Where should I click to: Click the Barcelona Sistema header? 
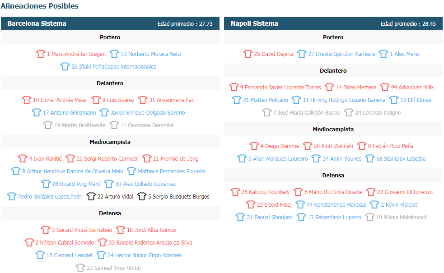[37, 23]
